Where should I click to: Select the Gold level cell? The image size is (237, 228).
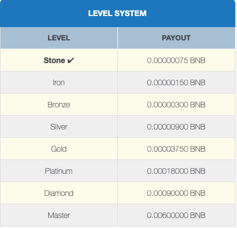[59, 149]
